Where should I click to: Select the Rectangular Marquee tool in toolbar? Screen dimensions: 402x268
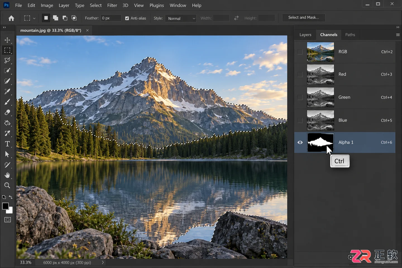(x=7, y=50)
